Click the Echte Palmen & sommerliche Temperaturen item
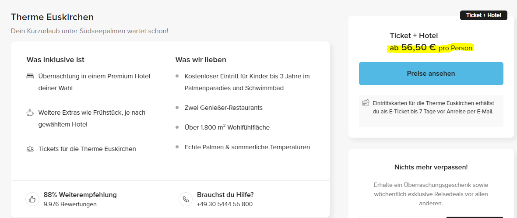The width and height of the screenshot is (517, 218). point(247,147)
